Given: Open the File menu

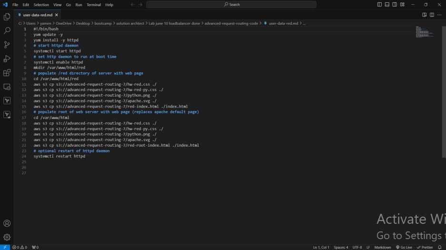Looking at the screenshot, I should tap(15, 5).
